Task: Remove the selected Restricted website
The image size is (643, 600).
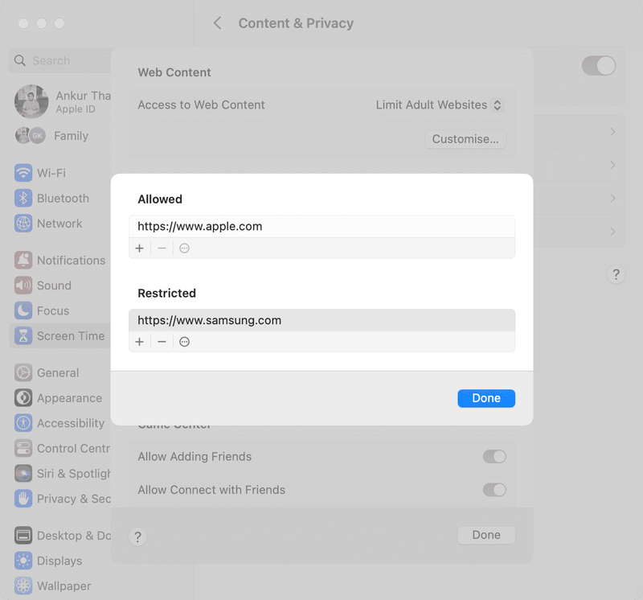Action: coord(162,342)
